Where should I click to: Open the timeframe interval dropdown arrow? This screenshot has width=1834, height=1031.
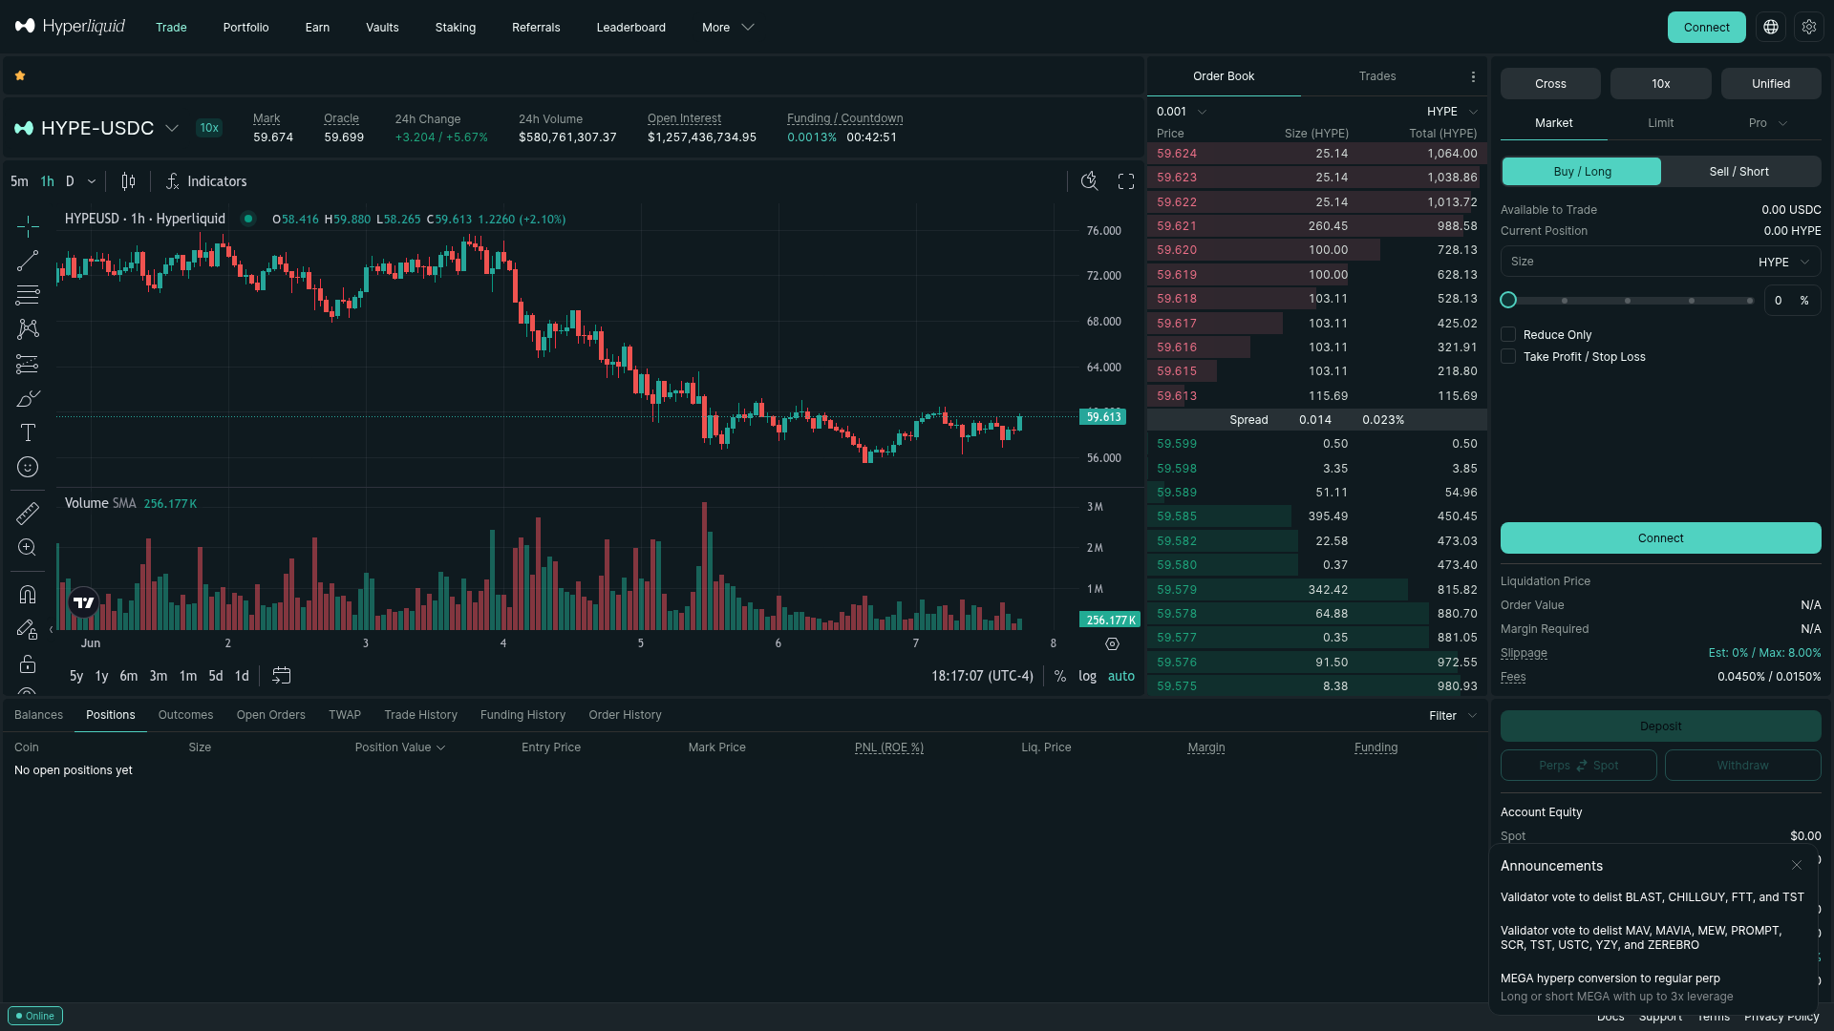(92, 181)
